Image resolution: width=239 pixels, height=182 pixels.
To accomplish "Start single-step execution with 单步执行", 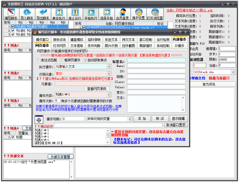I will coord(59,14).
